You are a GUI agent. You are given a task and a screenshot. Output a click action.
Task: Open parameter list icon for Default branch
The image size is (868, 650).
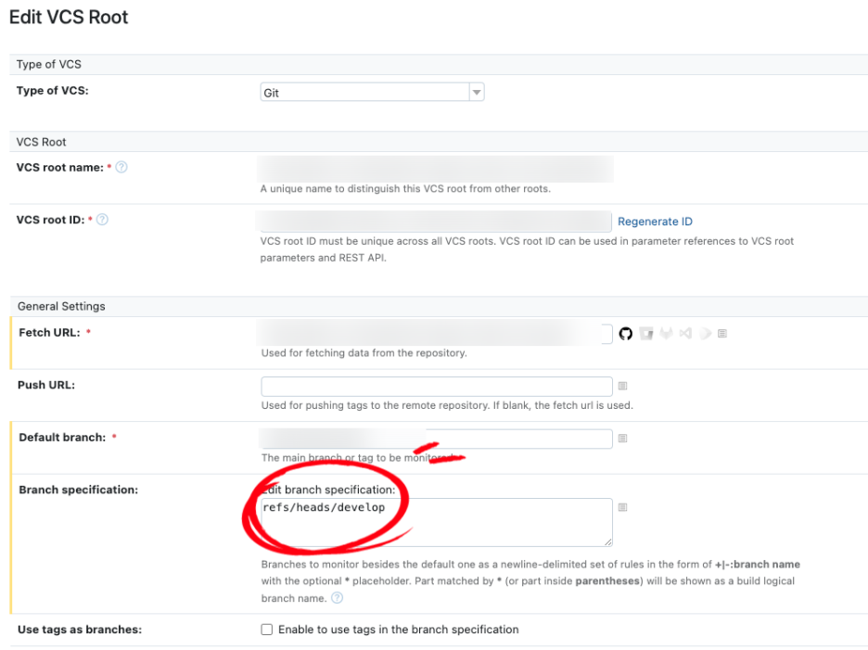click(623, 439)
